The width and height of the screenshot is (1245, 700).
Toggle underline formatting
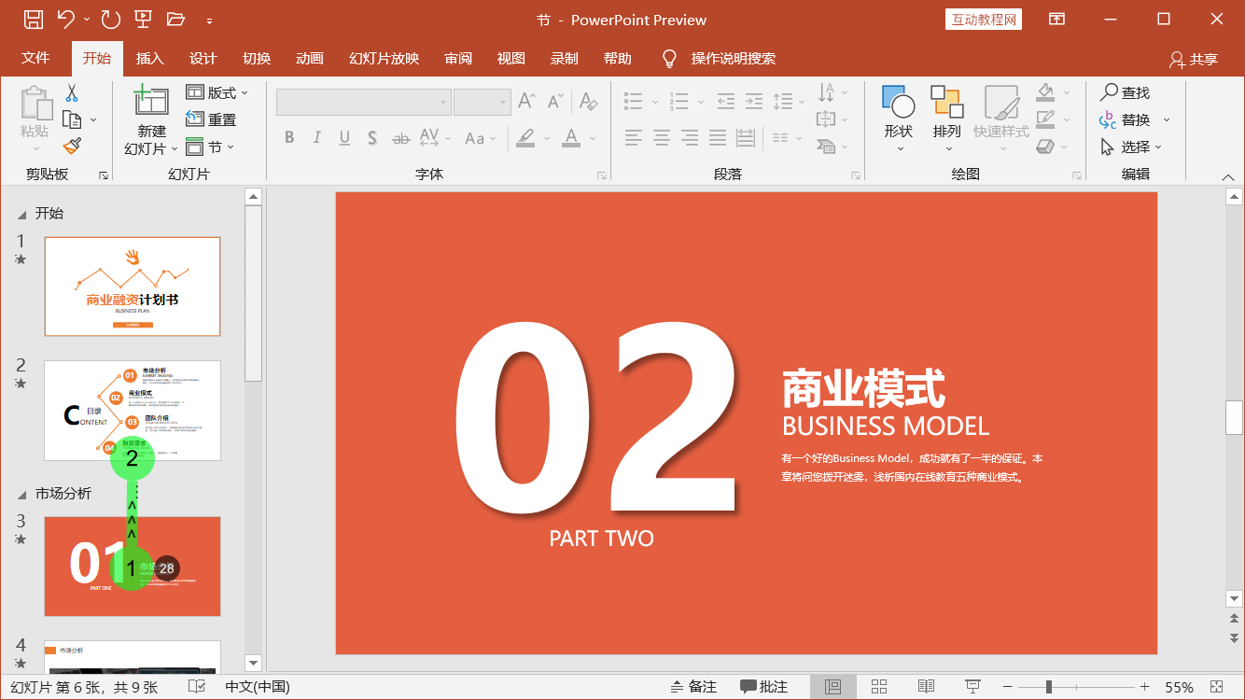coord(344,138)
